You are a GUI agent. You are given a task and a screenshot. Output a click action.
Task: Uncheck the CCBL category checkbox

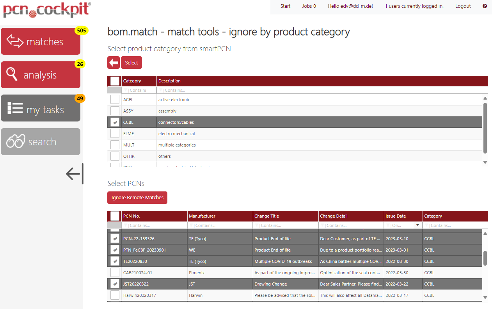tap(115, 122)
